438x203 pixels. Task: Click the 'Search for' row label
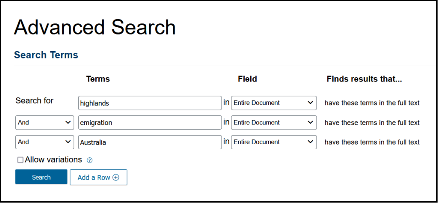pos(35,101)
